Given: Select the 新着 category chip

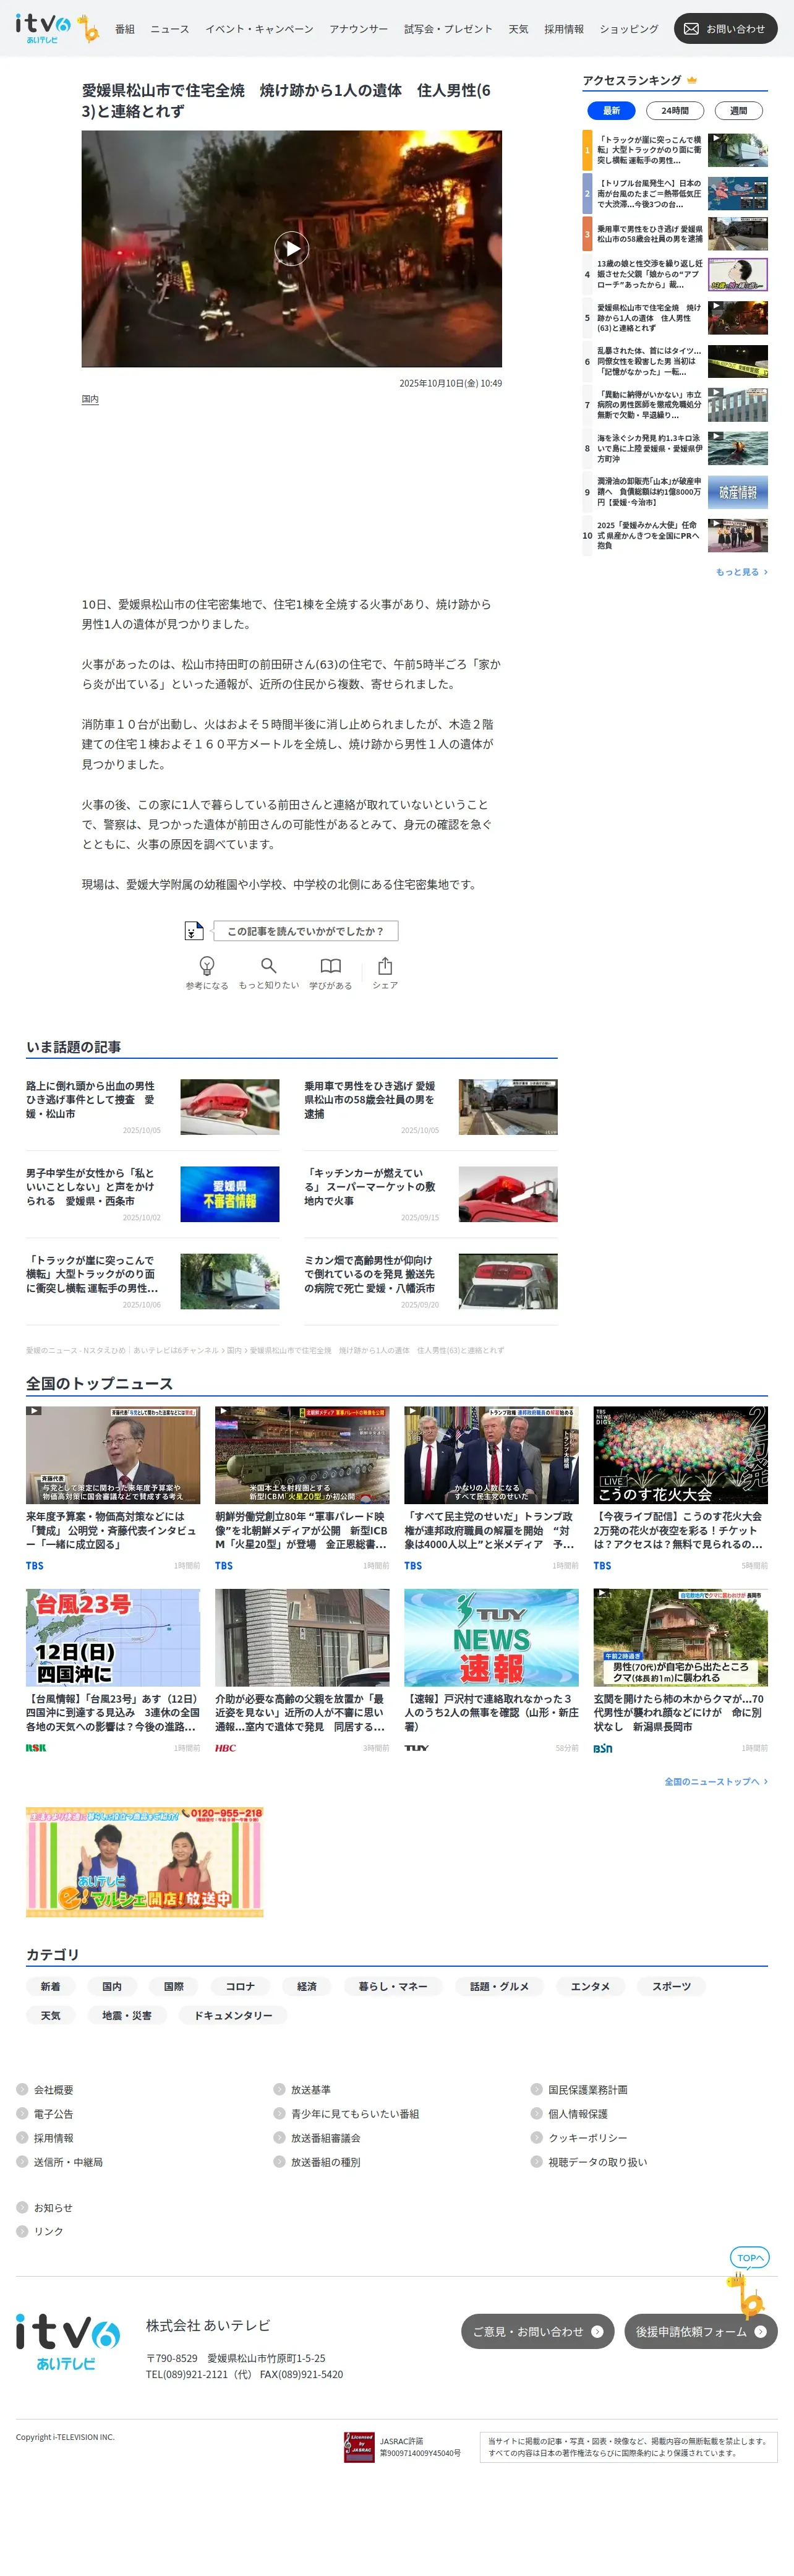Looking at the screenshot, I should (x=50, y=1986).
